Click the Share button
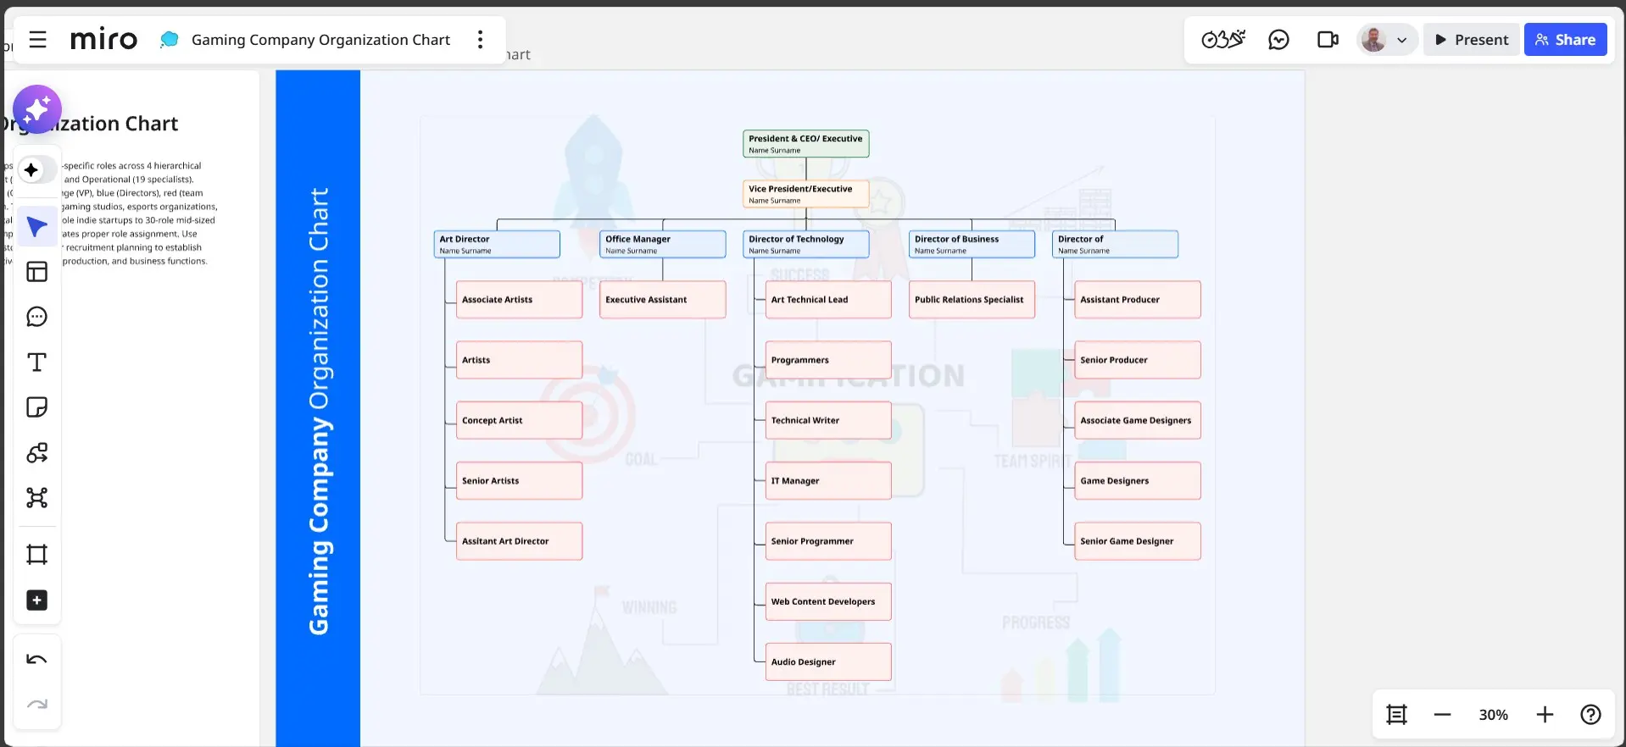The image size is (1626, 747). [1565, 40]
